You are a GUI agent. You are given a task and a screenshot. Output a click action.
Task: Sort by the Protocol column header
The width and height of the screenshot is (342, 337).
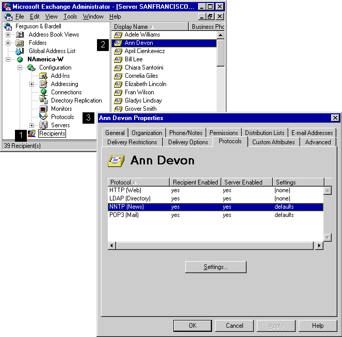click(x=138, y=182)
